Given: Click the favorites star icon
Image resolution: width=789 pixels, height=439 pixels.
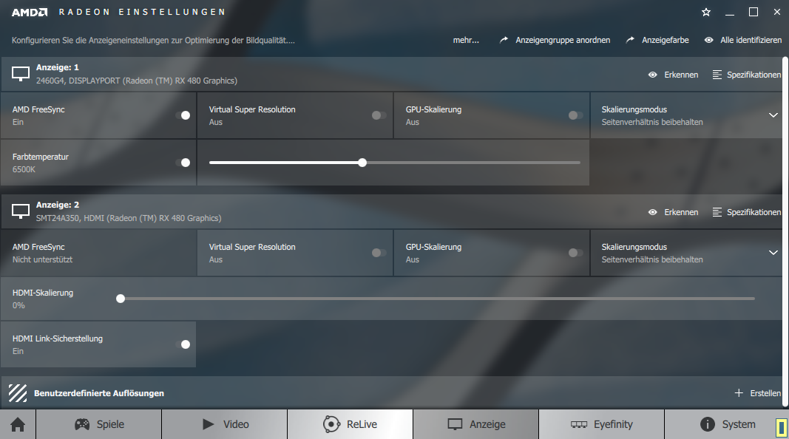Looking at the screenshot, I should coord(706,12).
